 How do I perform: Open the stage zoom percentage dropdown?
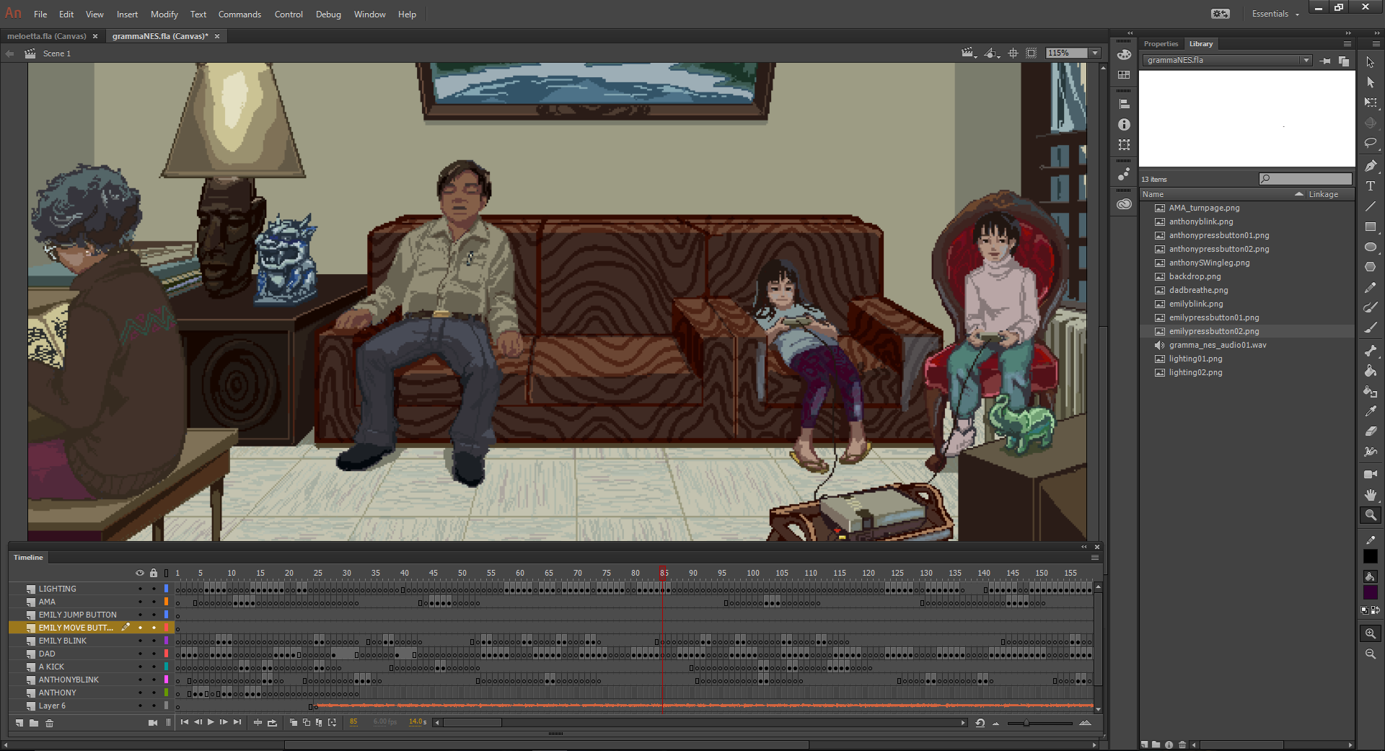[x=1095, y=53]
